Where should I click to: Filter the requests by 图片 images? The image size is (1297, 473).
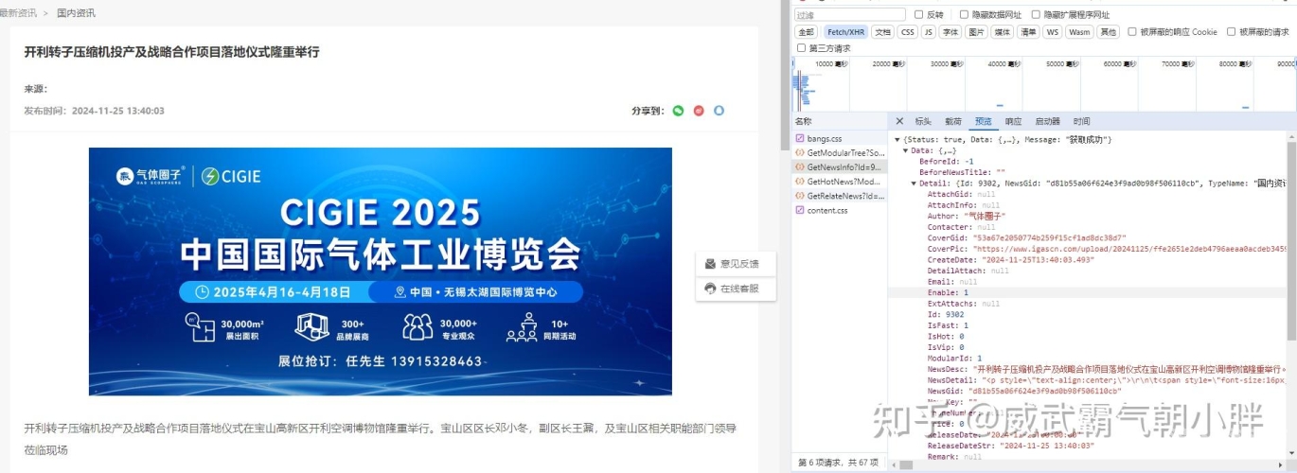[976, 31]
